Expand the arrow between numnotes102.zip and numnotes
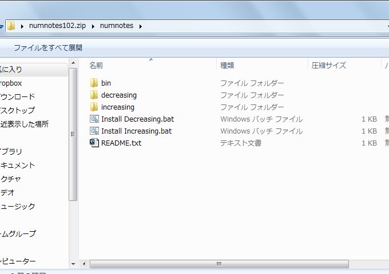 coord(94,26)
